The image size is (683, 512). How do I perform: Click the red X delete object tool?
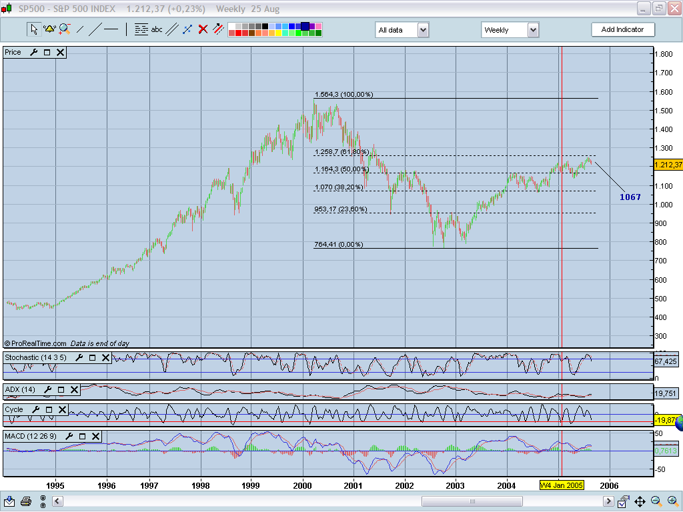[x=203, y=29]
